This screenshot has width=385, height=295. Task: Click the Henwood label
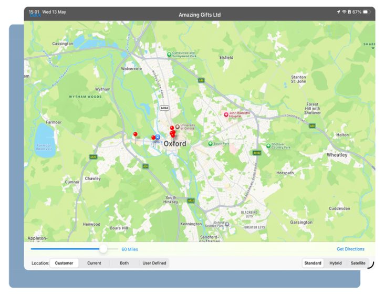91,224
